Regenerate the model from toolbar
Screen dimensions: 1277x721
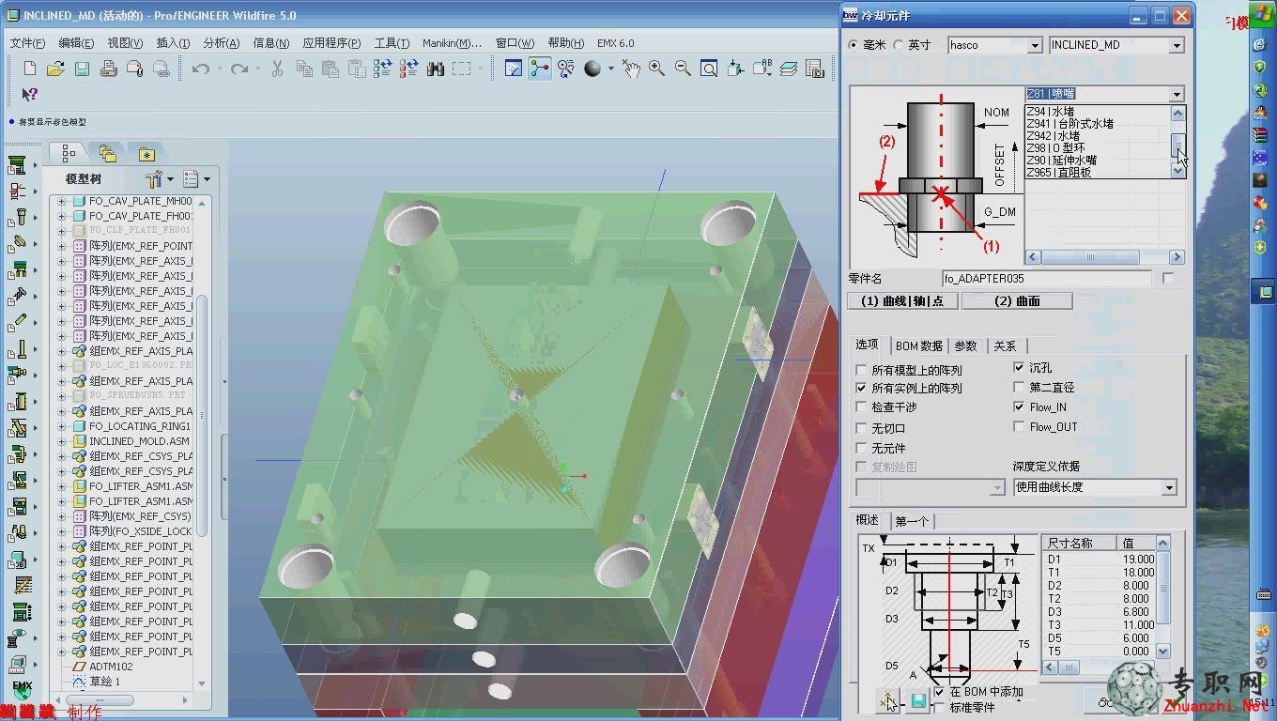coord(382,69)
